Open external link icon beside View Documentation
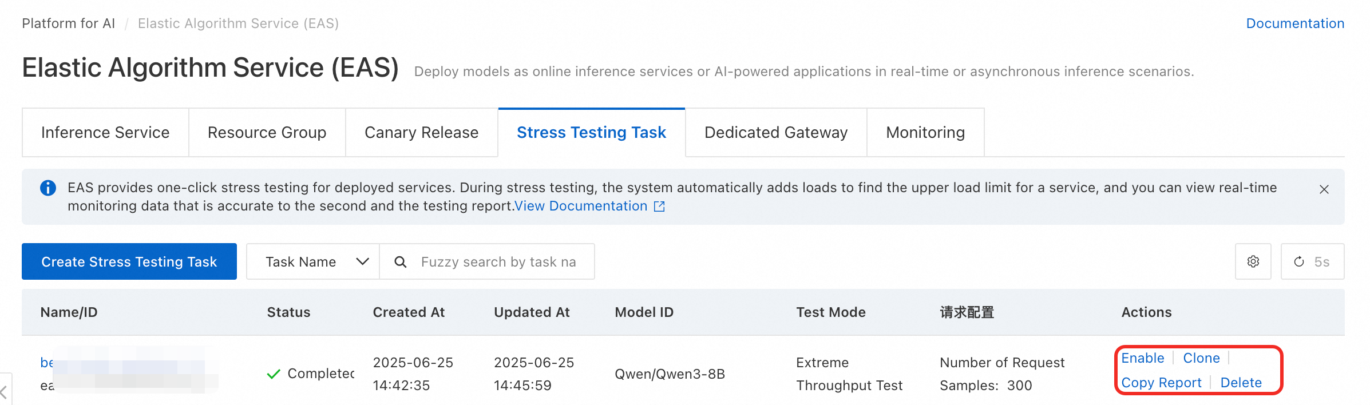This screenshot has width=1370, height=405. click(x=659, y=207)
